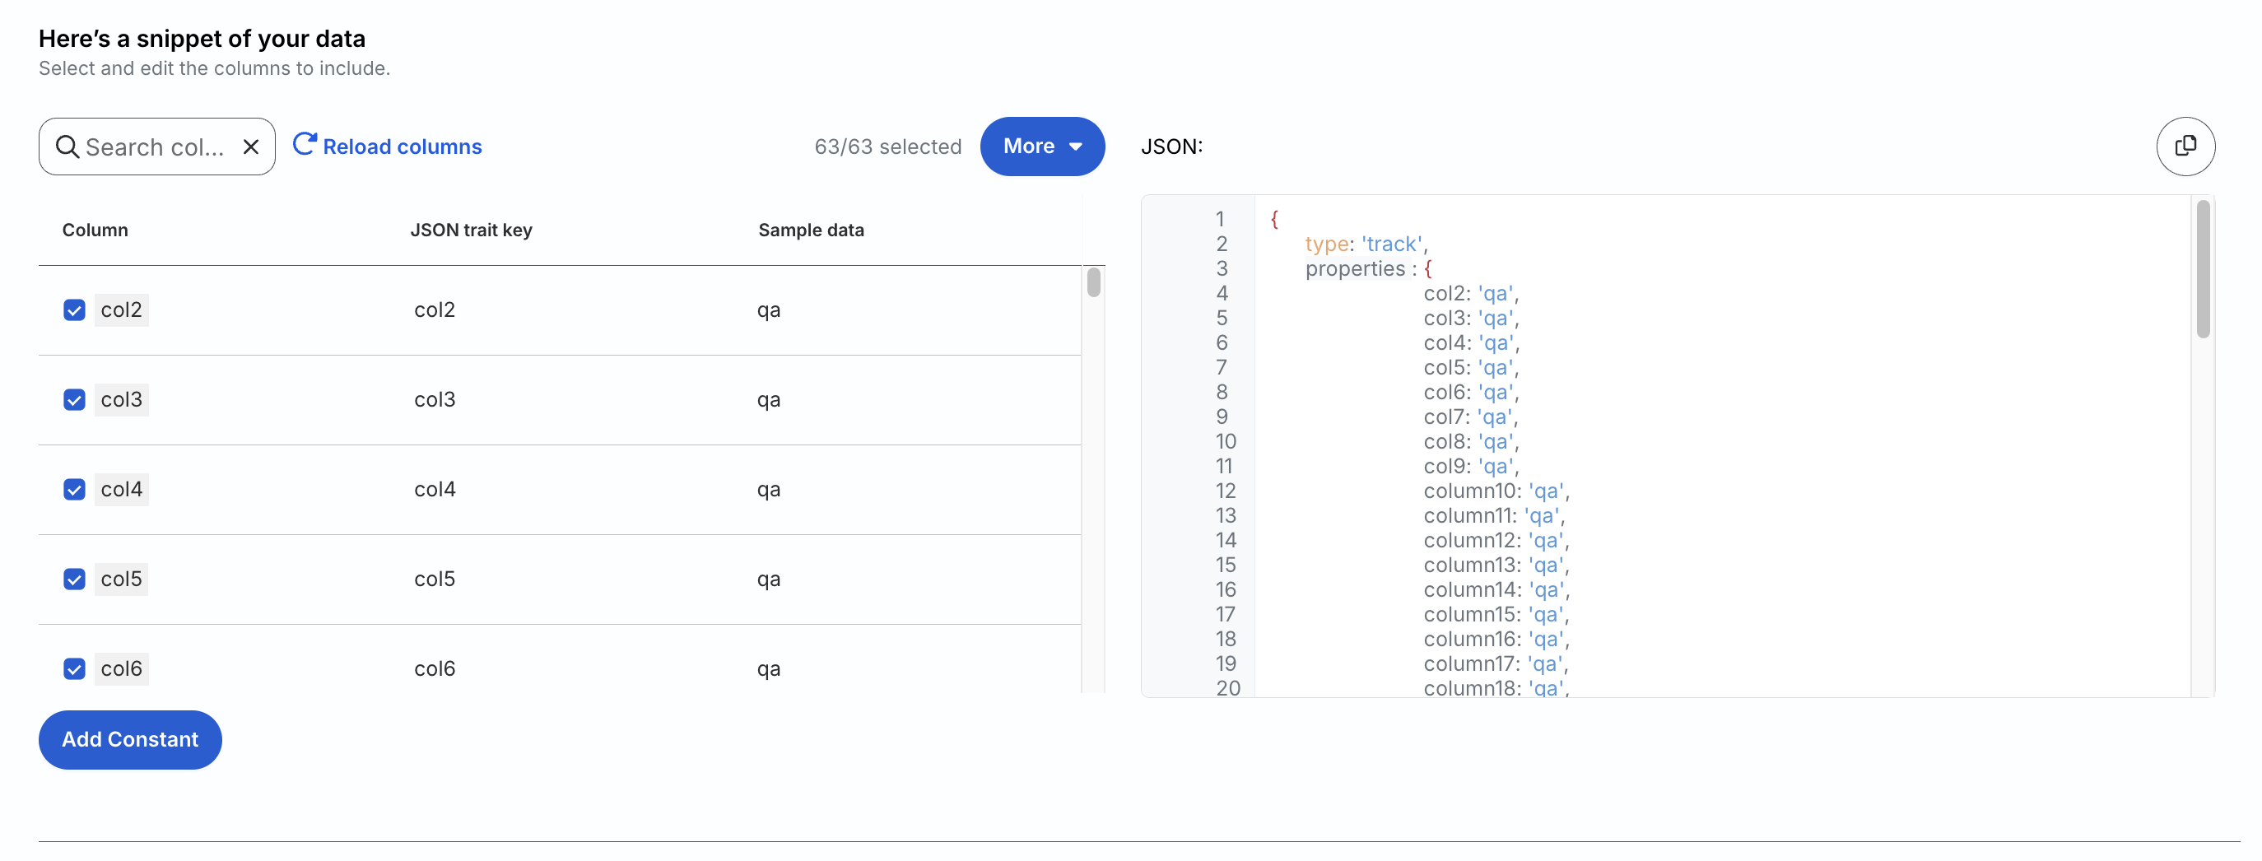Click the Sample data header

point(811,230)
